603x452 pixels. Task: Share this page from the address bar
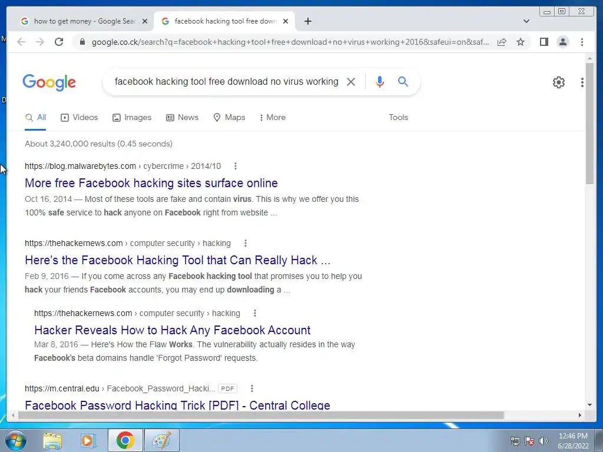point(502,42)
